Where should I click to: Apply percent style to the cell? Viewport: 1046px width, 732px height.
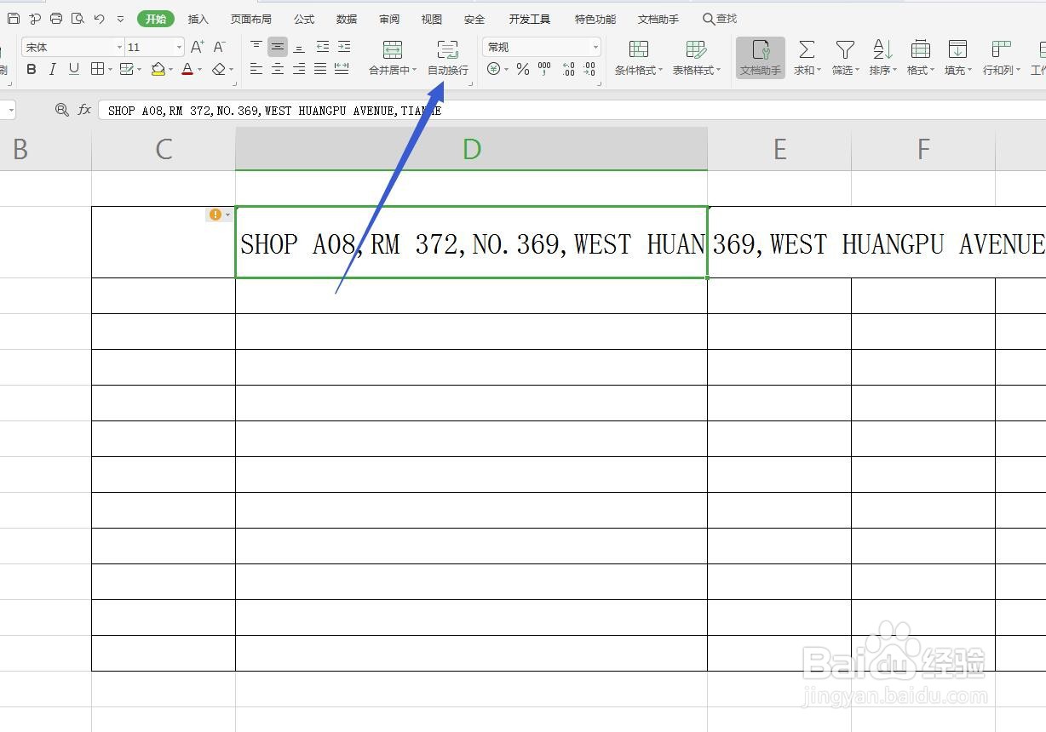pos(523,70)
